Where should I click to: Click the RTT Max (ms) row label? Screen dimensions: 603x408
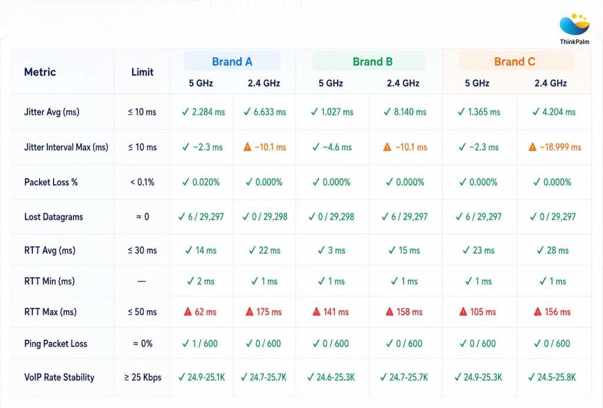click(51, 312)
